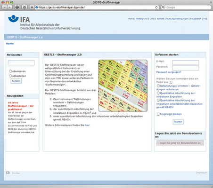Reload the page with the refresh icon

point(156,8)
